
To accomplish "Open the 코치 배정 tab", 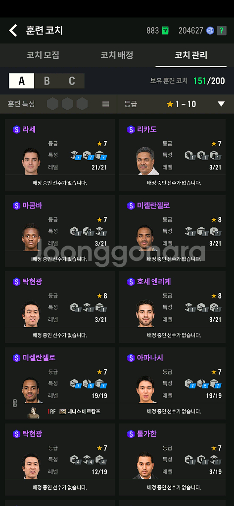I will point(117,55).
